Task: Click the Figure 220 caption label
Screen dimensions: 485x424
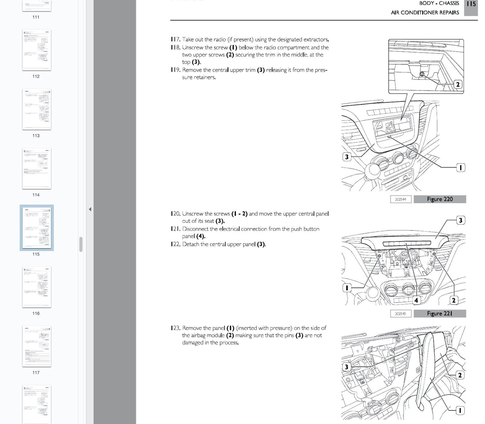Action: coord(440,199)
